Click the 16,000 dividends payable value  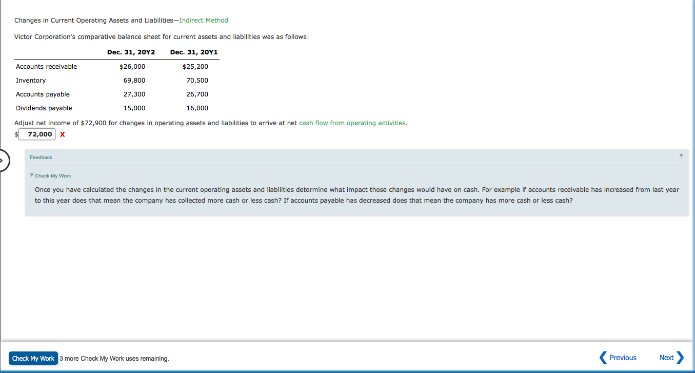coord(197,108)
